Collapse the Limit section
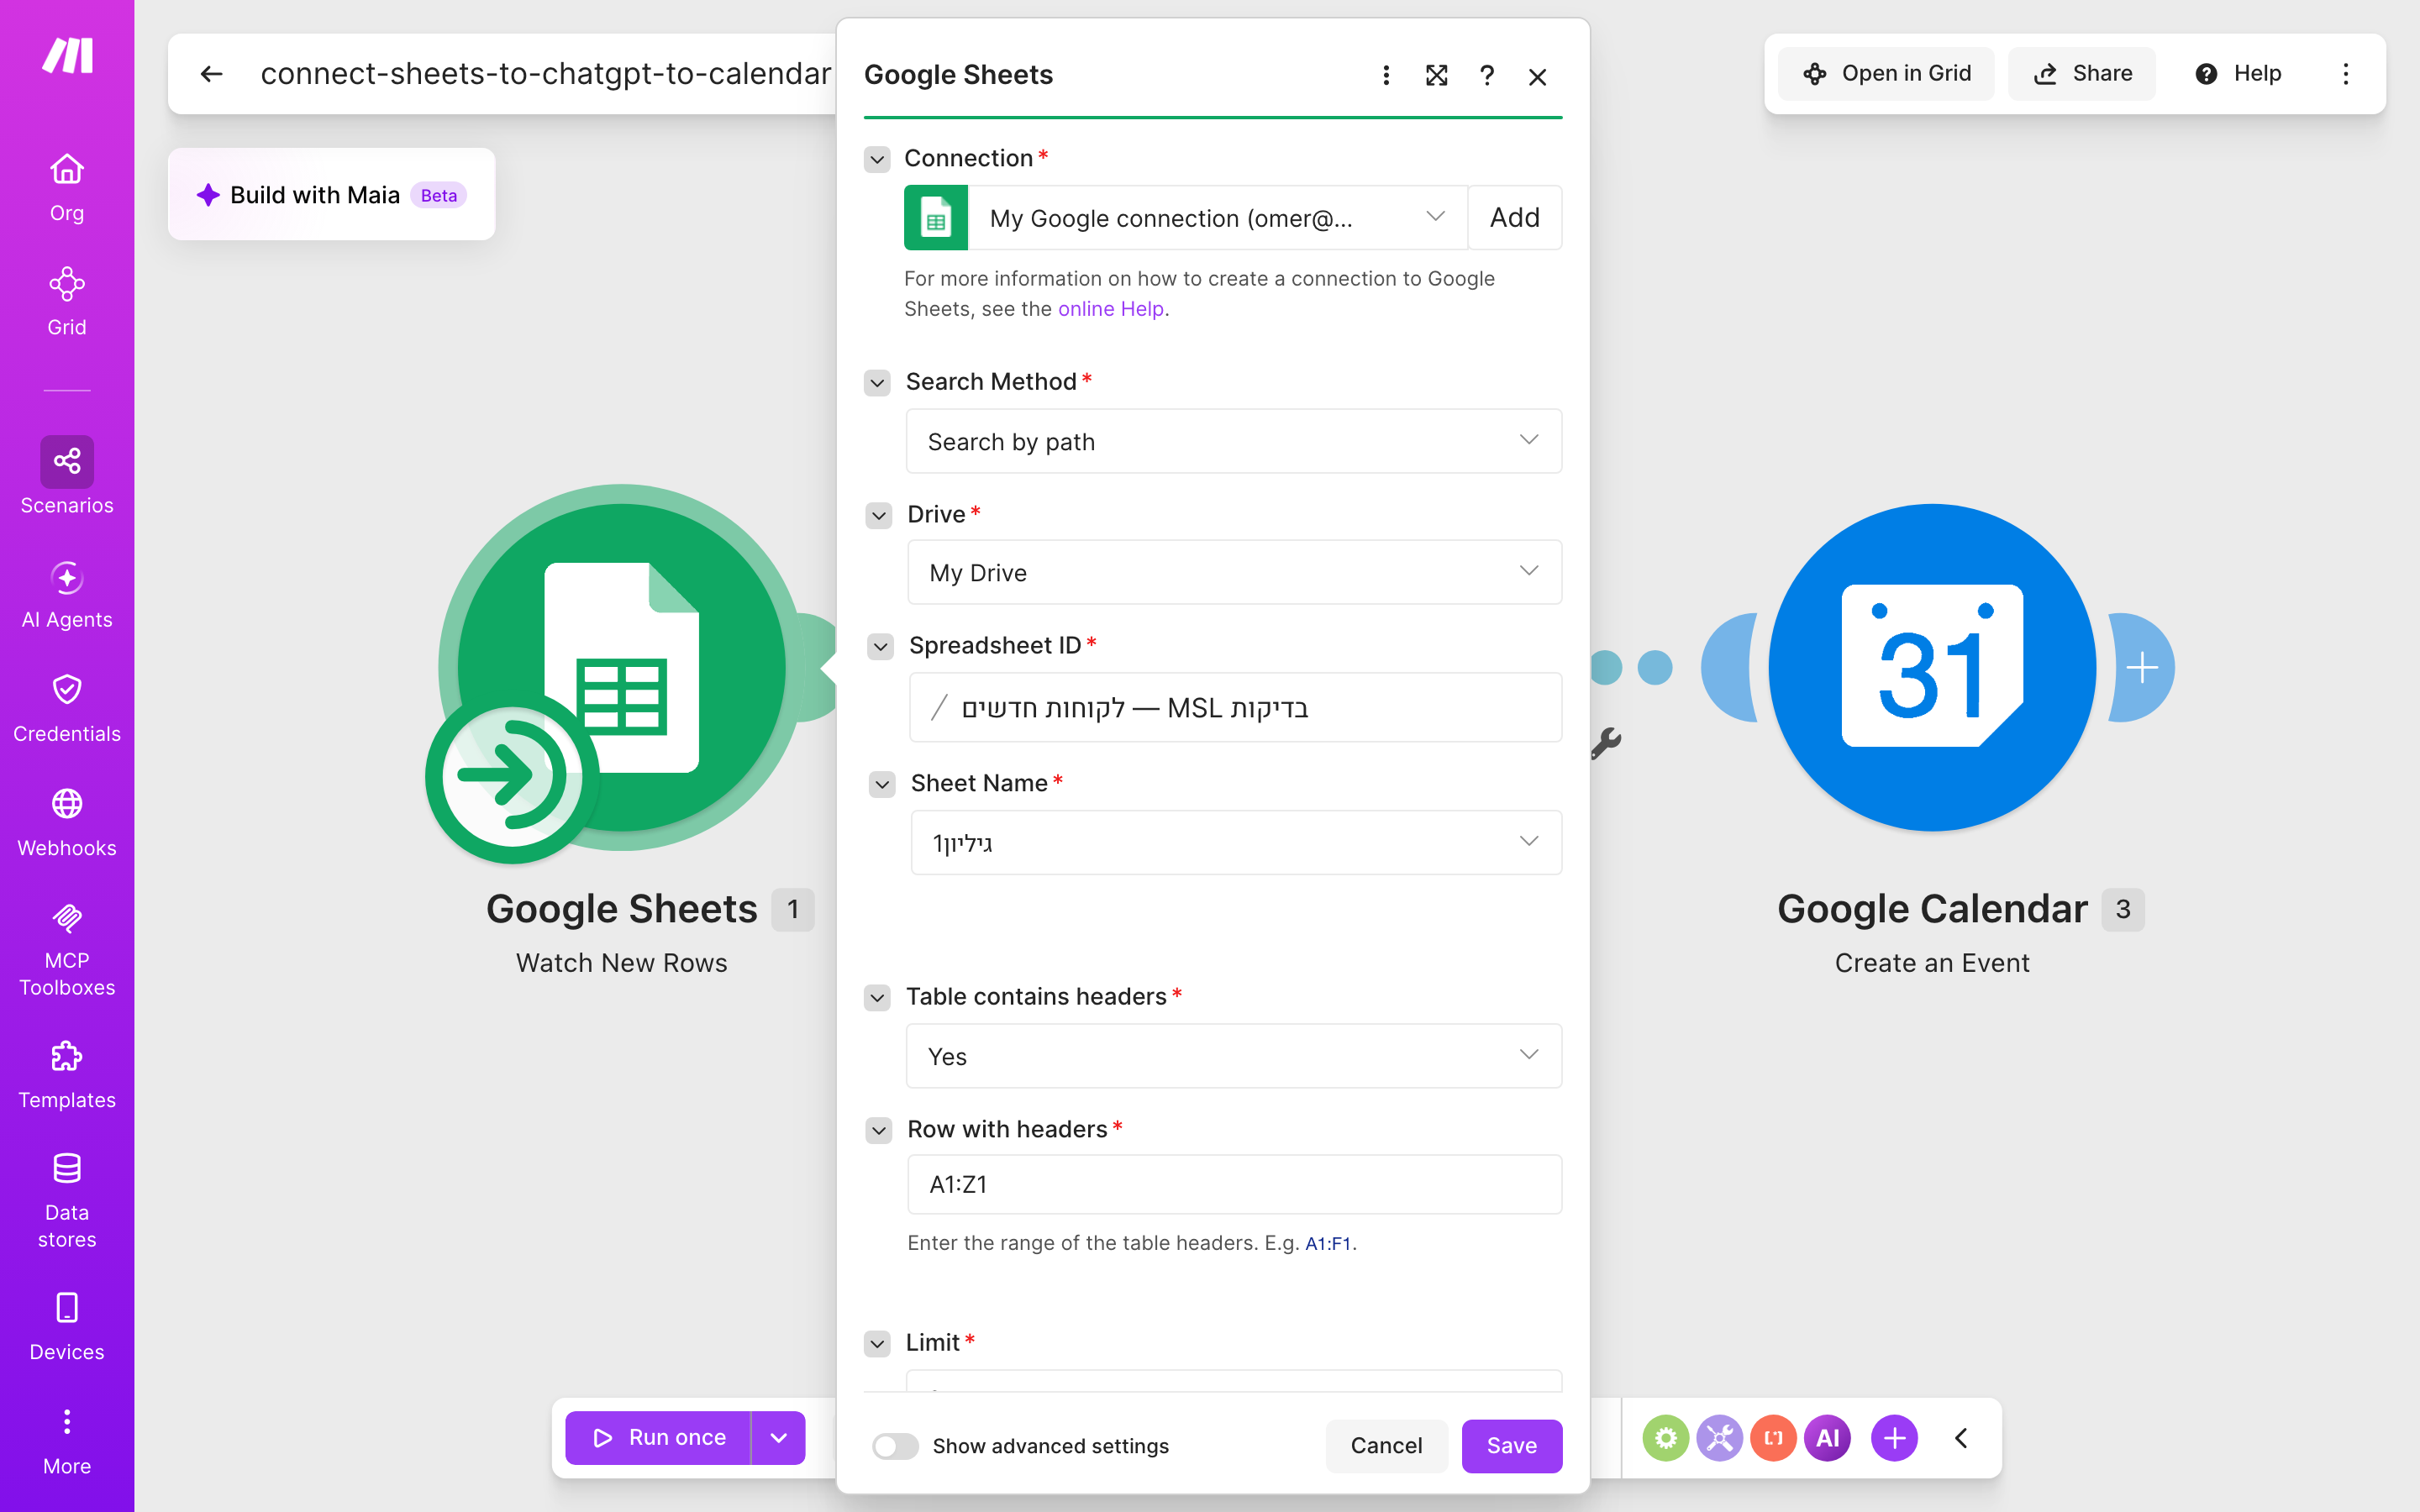Screen dimensions: 2420x1512 tap(877, 1344)
